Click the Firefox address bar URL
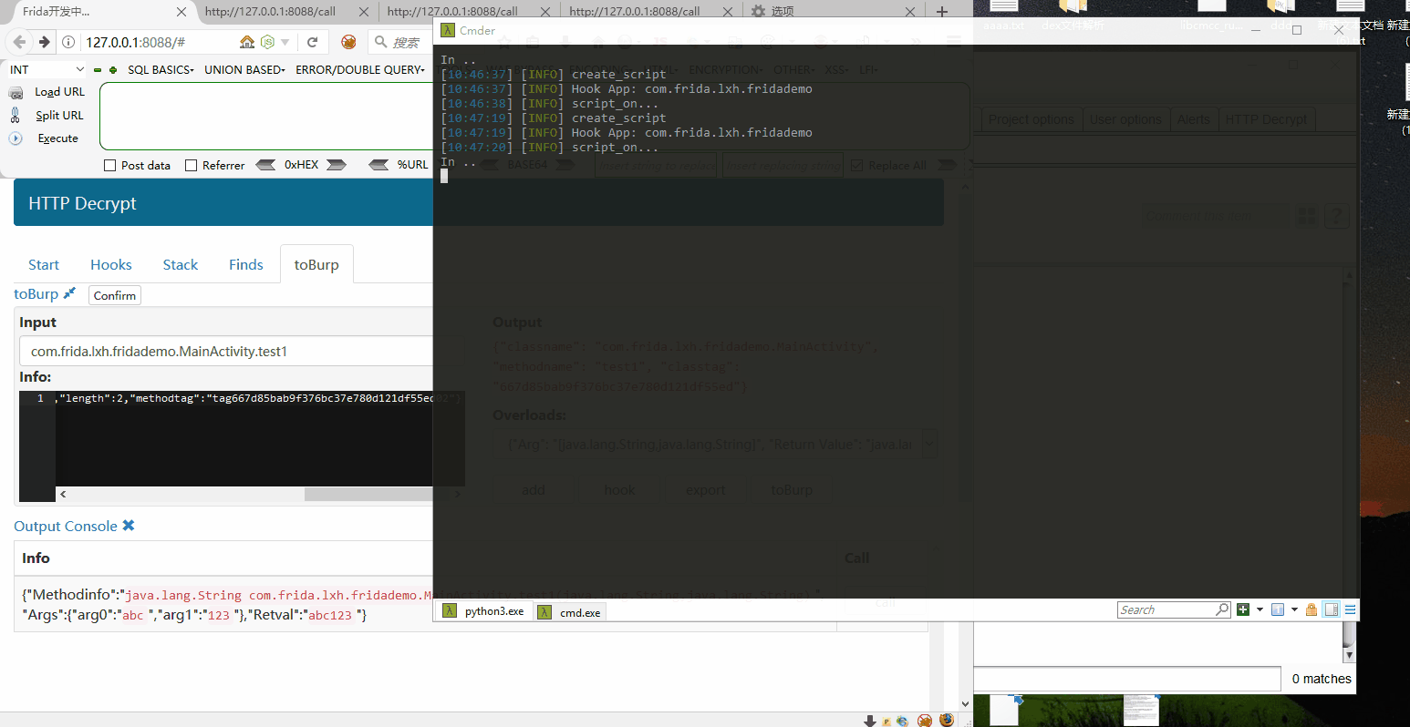This screenshot has height=727, width=1410. (x=136, y=42)
